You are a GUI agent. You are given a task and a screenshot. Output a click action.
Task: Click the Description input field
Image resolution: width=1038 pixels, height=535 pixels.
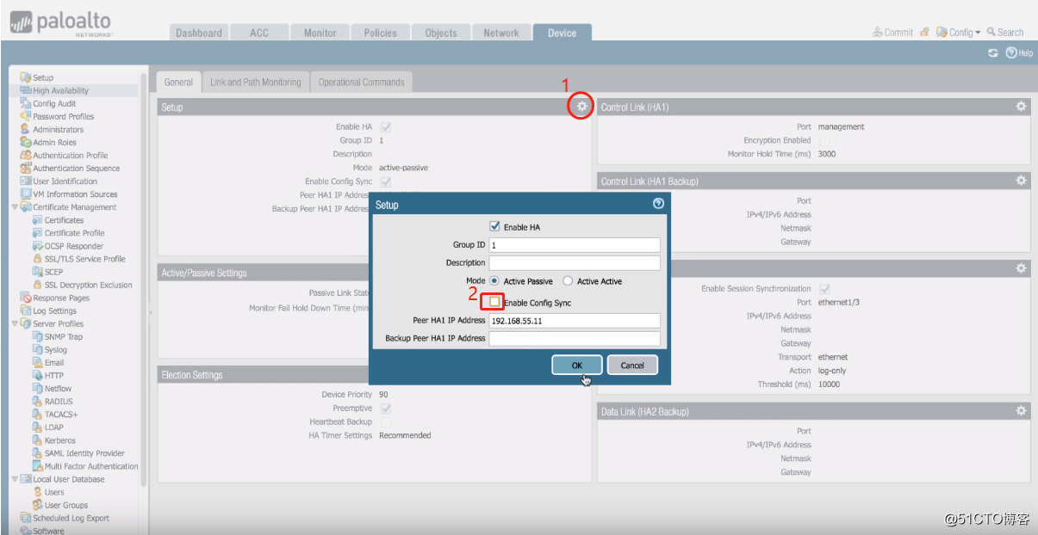pos(575,262)
